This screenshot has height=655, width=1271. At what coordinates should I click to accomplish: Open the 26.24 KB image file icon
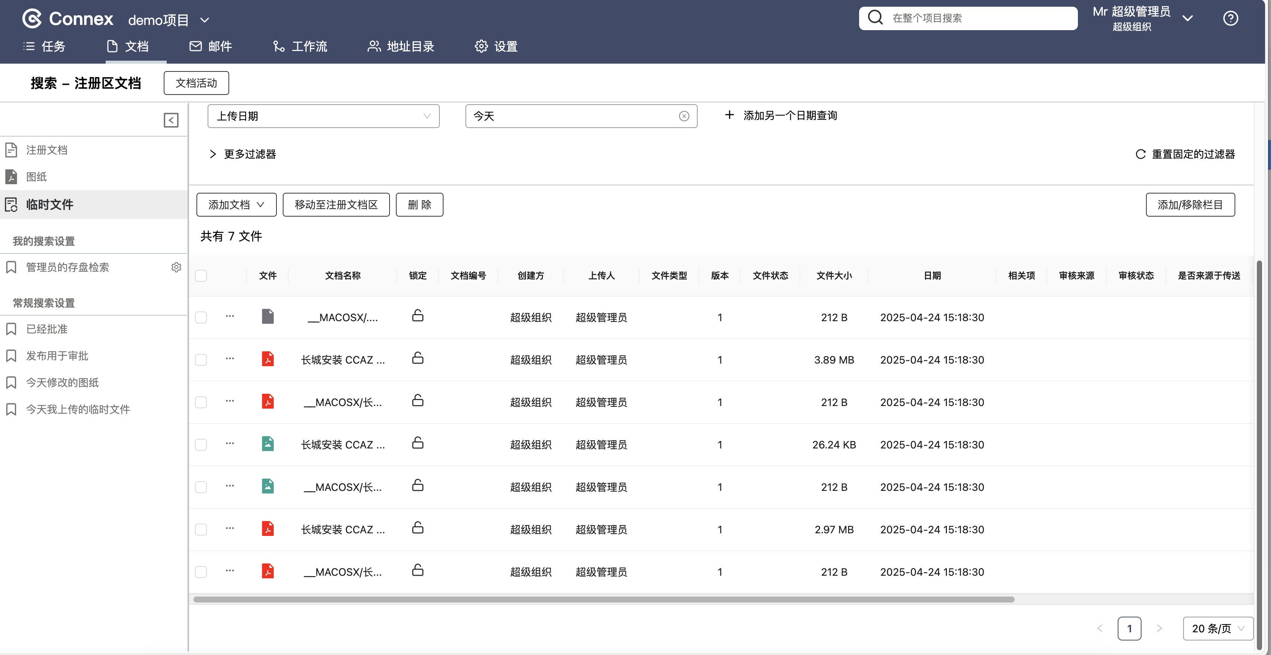tap(268, 443)
